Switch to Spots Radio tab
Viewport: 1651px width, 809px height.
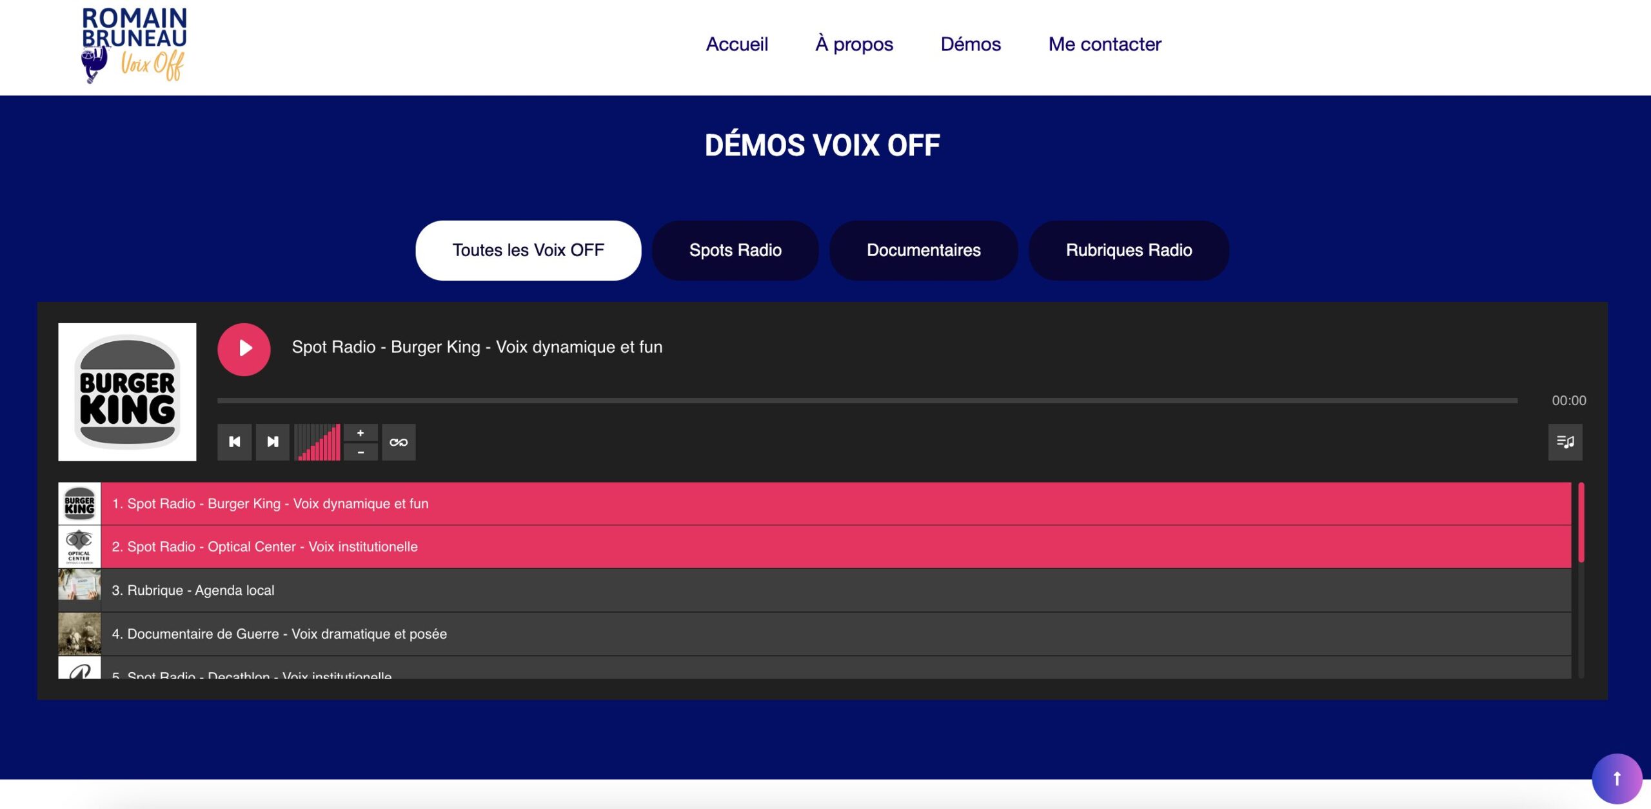(x=735, y=250)
